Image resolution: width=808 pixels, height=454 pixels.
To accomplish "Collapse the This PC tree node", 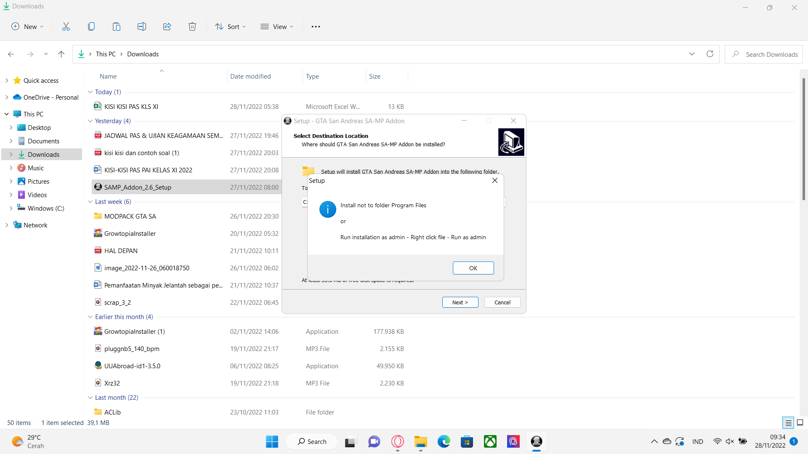I will click(7, 114).
